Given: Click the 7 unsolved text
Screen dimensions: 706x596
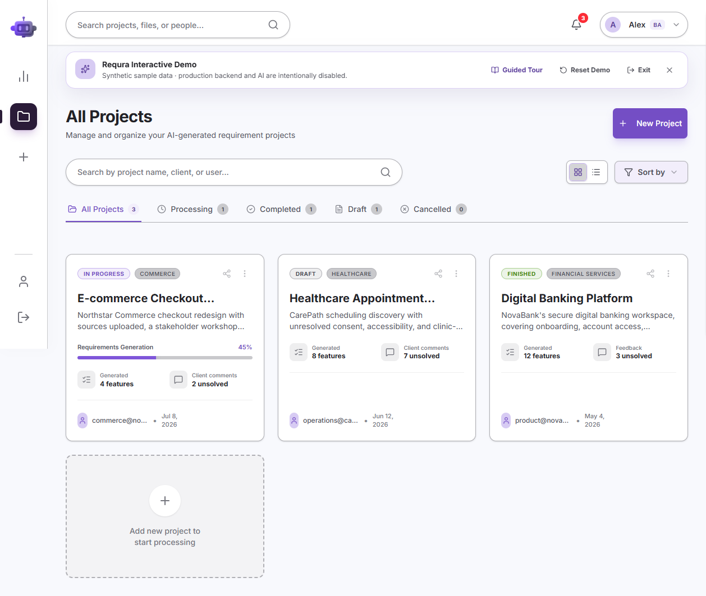Looking at the screenshot, I should coord(421,356).
